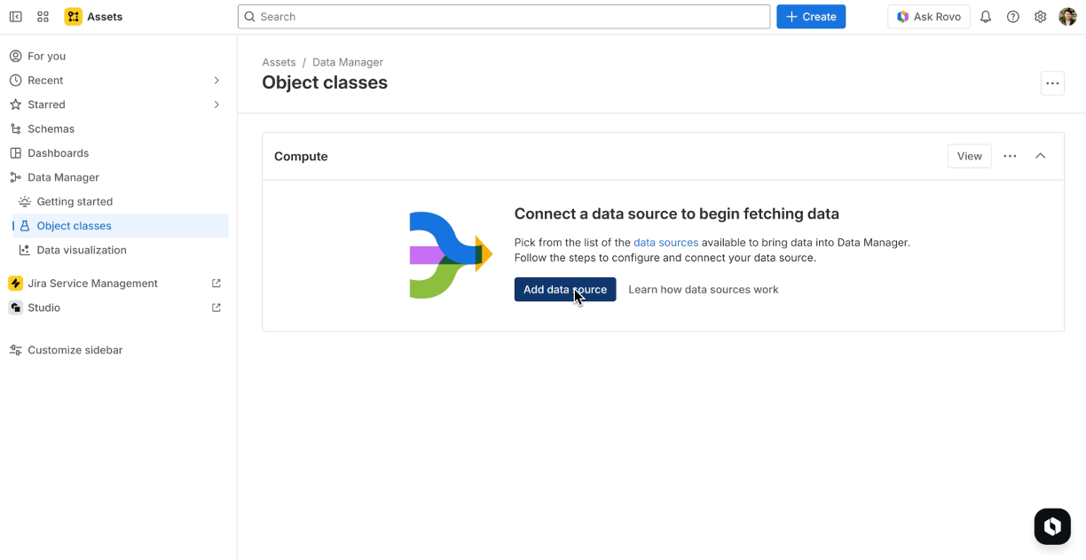Viewport: 1086px width, 560px height.
Task: Open Getting started in the sidebar
Action: (x=75, y=201)
